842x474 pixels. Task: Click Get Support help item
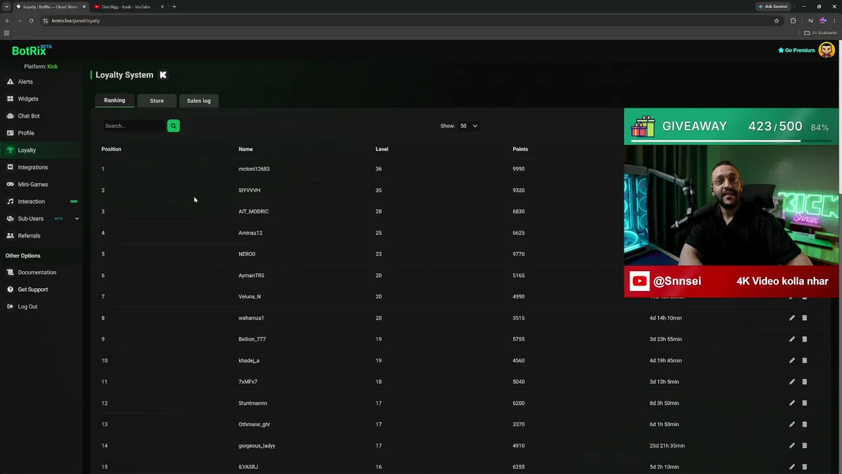32,290
